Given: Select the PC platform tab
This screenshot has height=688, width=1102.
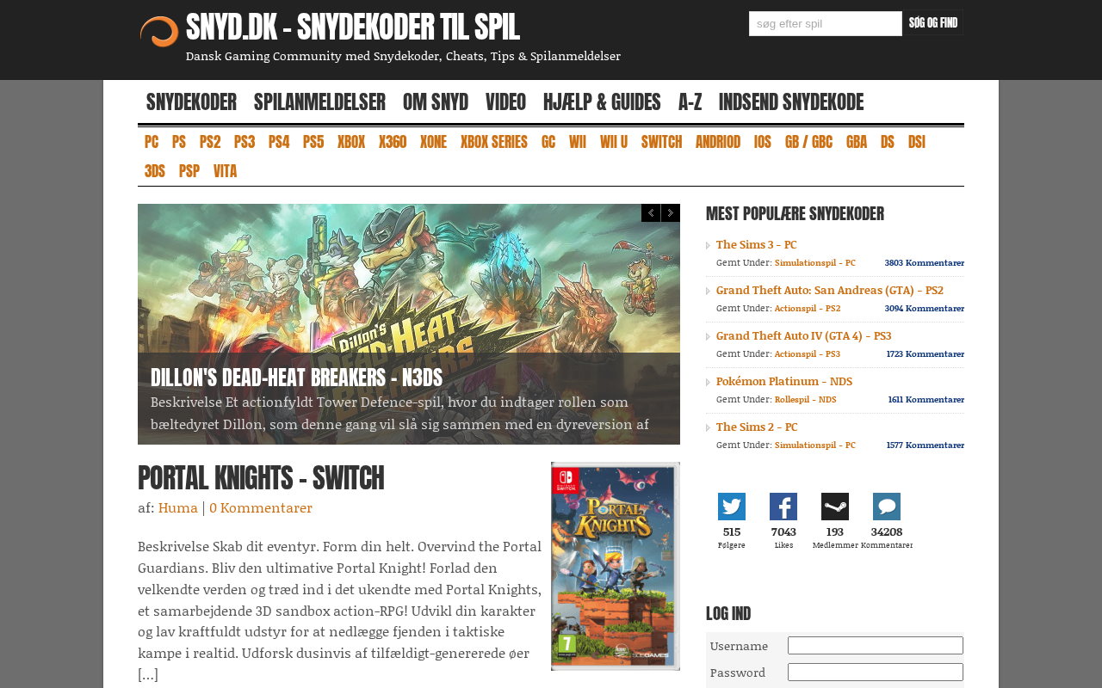Looking at the screenshot, I should tap(152, 142).
